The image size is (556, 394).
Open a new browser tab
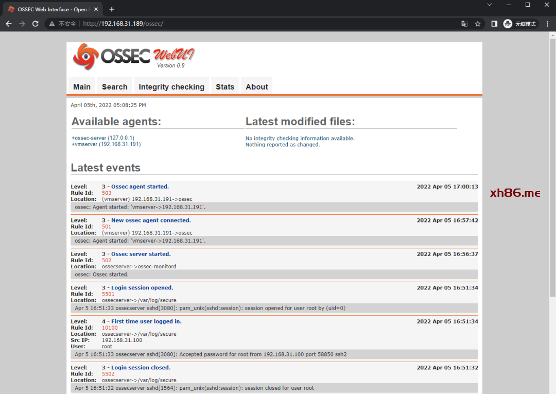[x=112, y=9]
